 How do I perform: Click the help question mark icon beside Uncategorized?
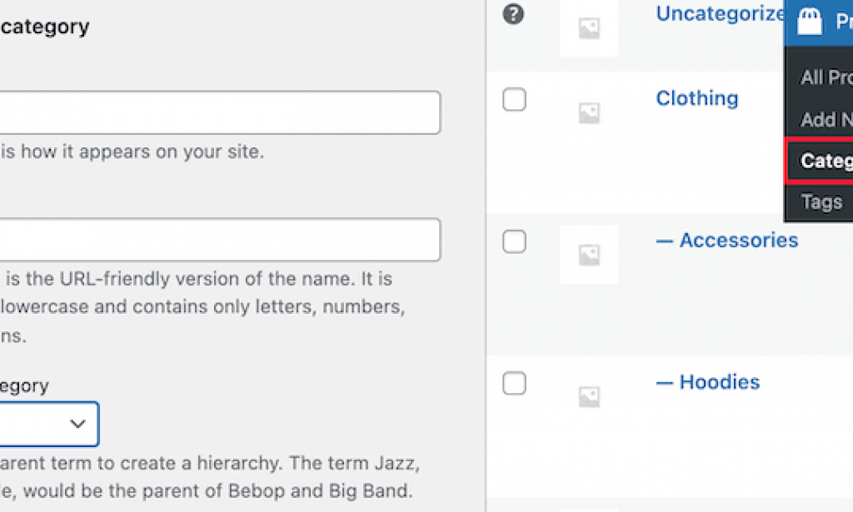(x=515, y=15)
